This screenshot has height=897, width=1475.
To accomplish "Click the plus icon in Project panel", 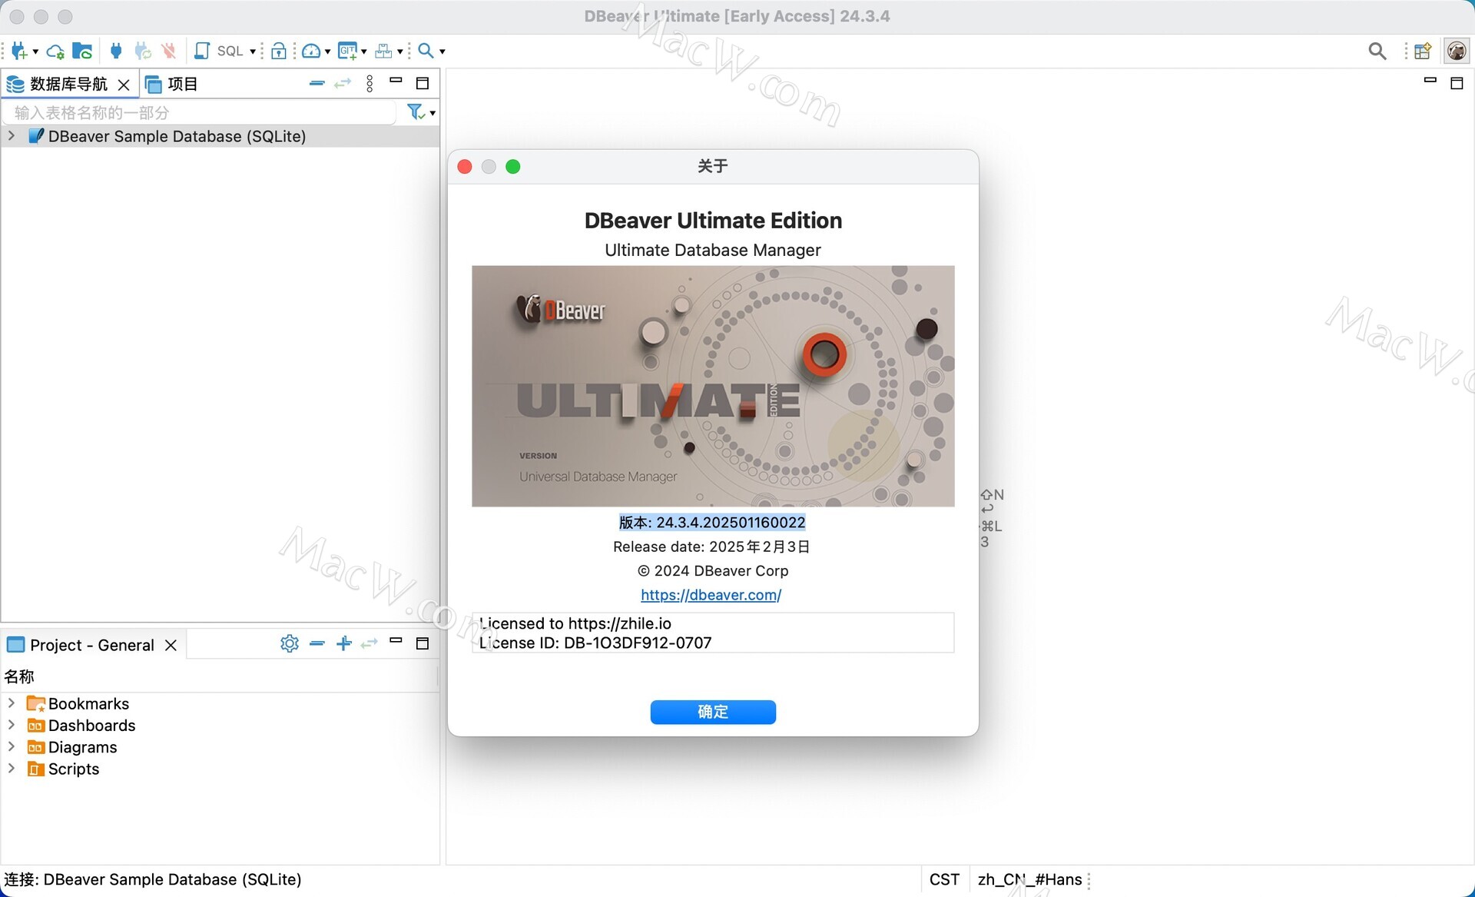I will pos(343,643).
